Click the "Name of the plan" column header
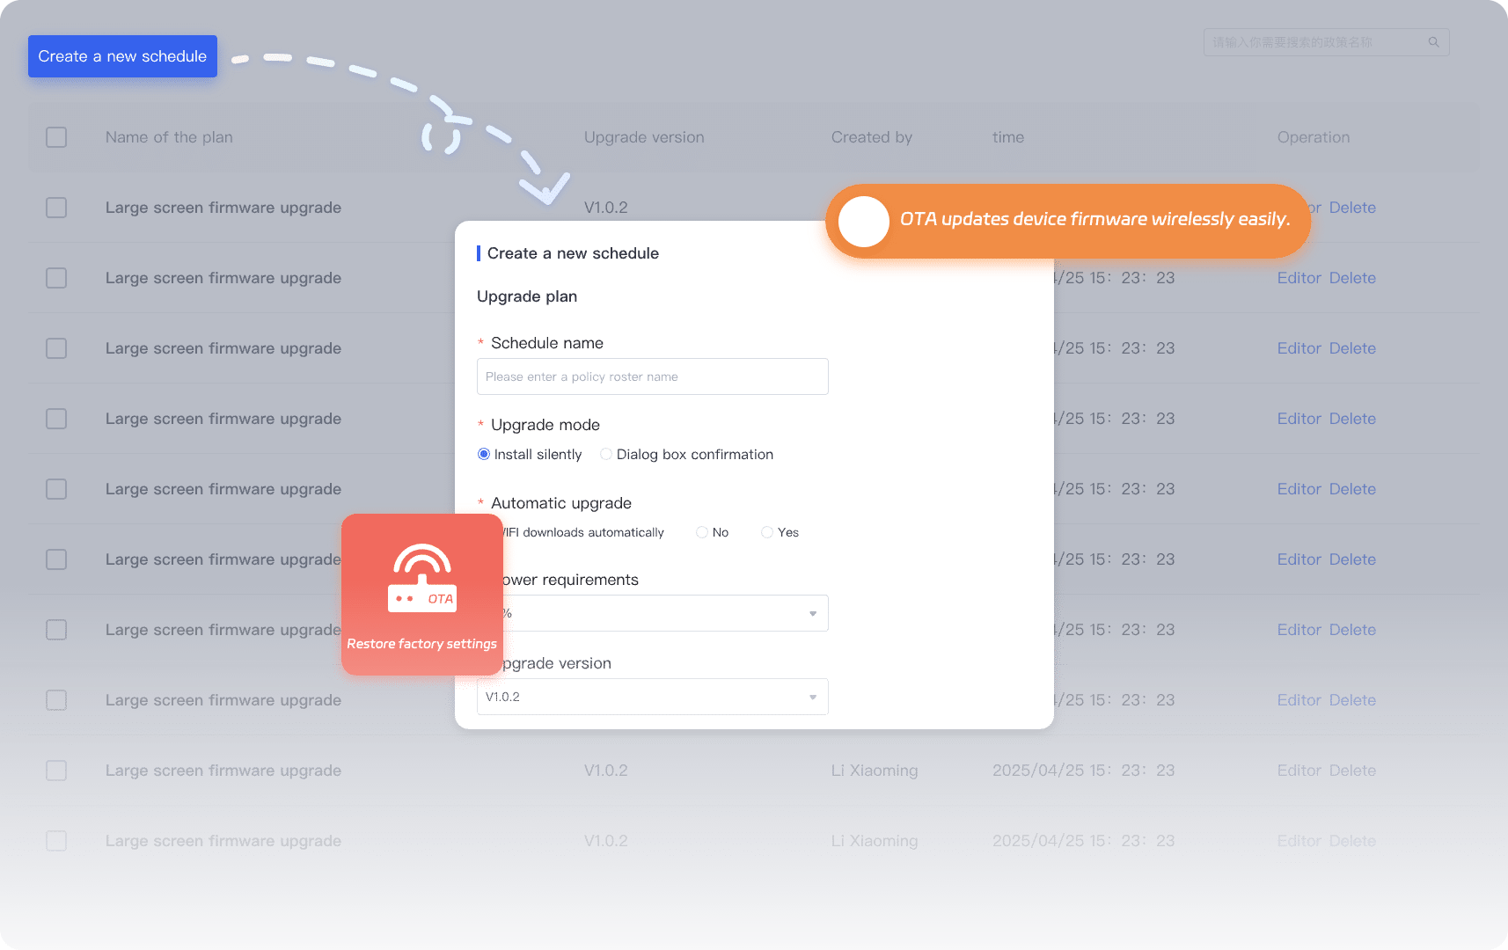 (168, 137)
